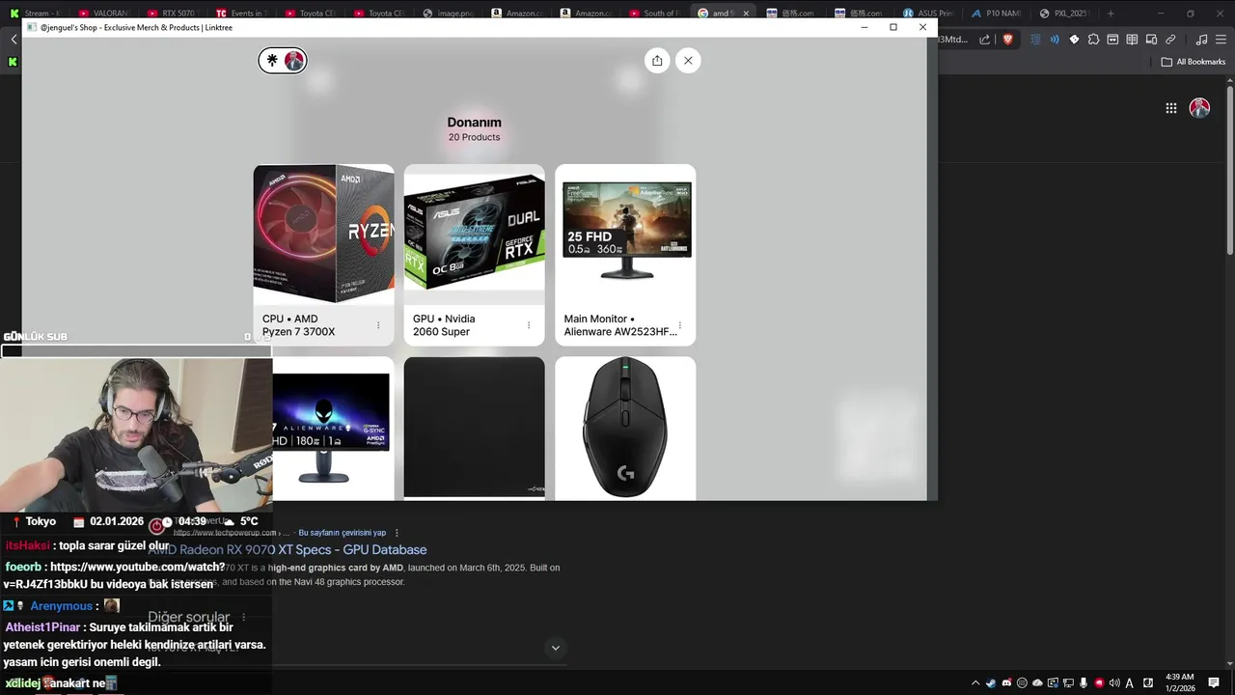Click the 'GPU • Nvidia 2060 Super' title

(444, 325)
